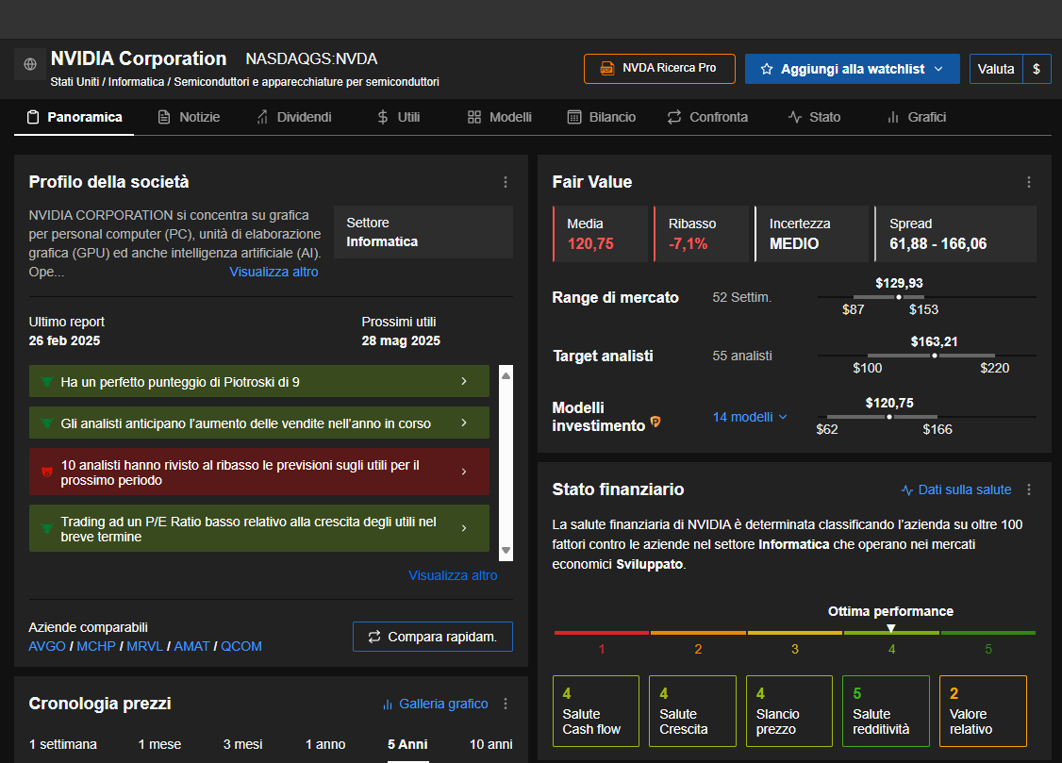Open the Salute Cash flow score card
Image resolution: width=1062 pixels, height=763 pixels.
(596, 711)
